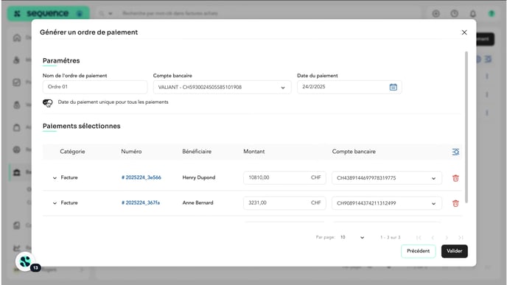This screenshot has height=285, width=507.
Task: Click the Numéro column header
Action: coord(131,152)
